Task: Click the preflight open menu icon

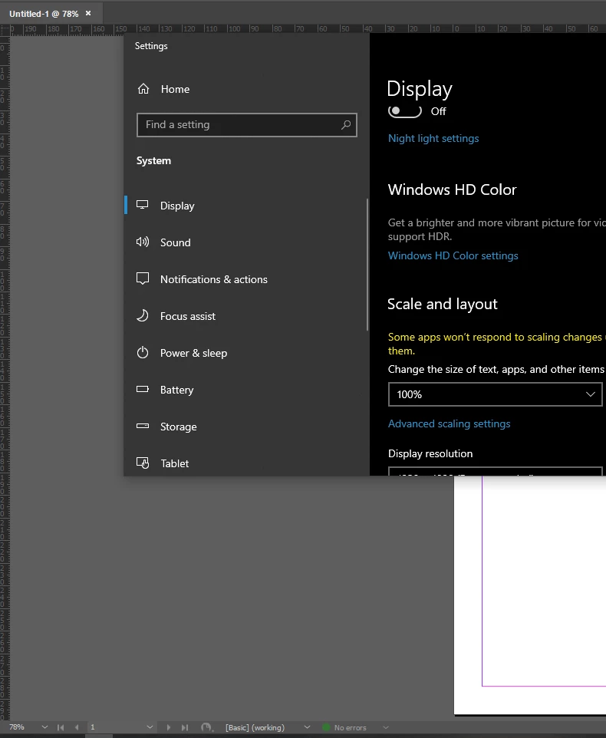Action: [x=206, y=727]
